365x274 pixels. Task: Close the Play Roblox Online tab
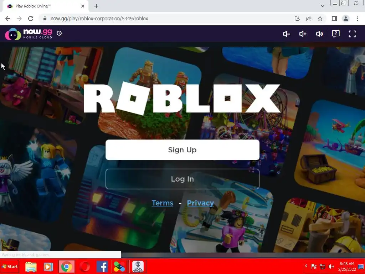pyautogui.click(x=83, y=6)
